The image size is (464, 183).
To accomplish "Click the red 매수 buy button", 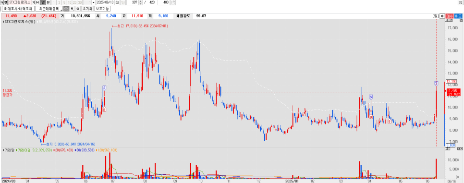I will click(450, 16).
